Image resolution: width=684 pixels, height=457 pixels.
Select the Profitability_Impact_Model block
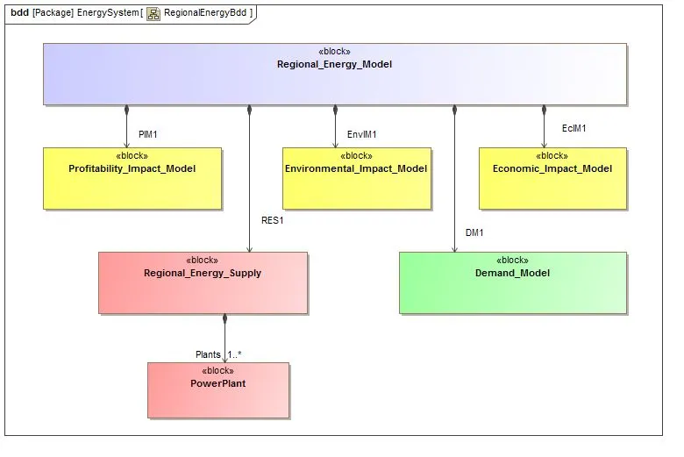click(x=132, y=179)
